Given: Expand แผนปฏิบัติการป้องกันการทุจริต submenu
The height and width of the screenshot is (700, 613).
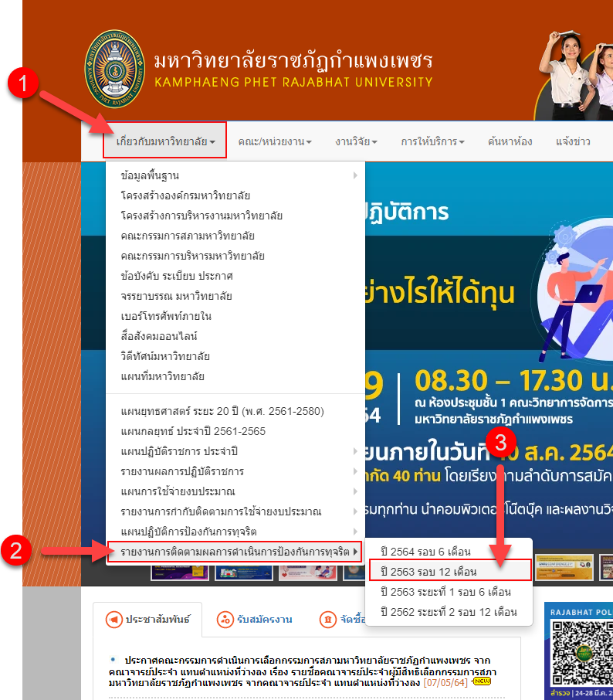Looking at the screenshot, I should click(235, 532).
